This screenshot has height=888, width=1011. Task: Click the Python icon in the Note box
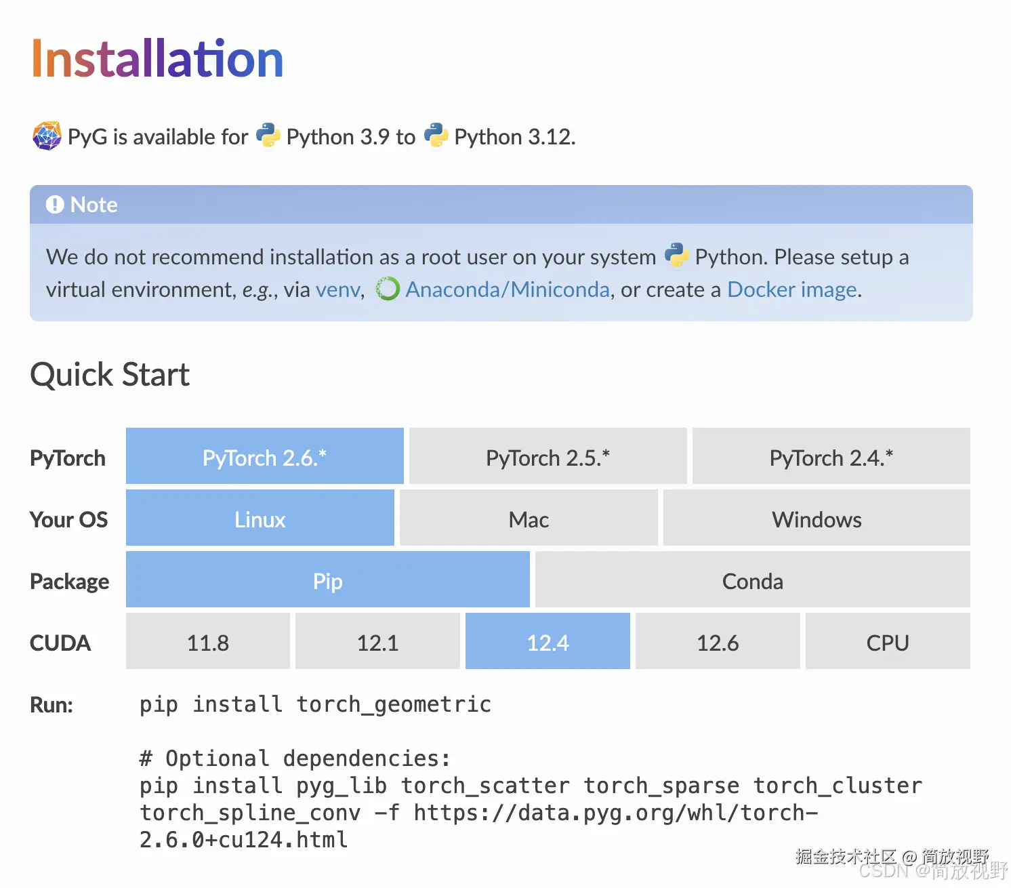pos(677,256)
